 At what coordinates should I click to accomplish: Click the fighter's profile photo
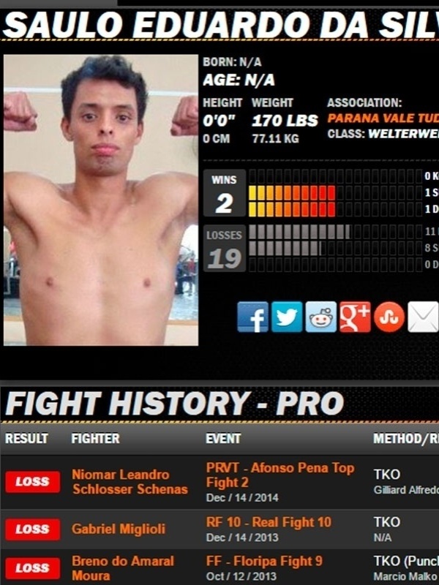(x=101, y=200)
